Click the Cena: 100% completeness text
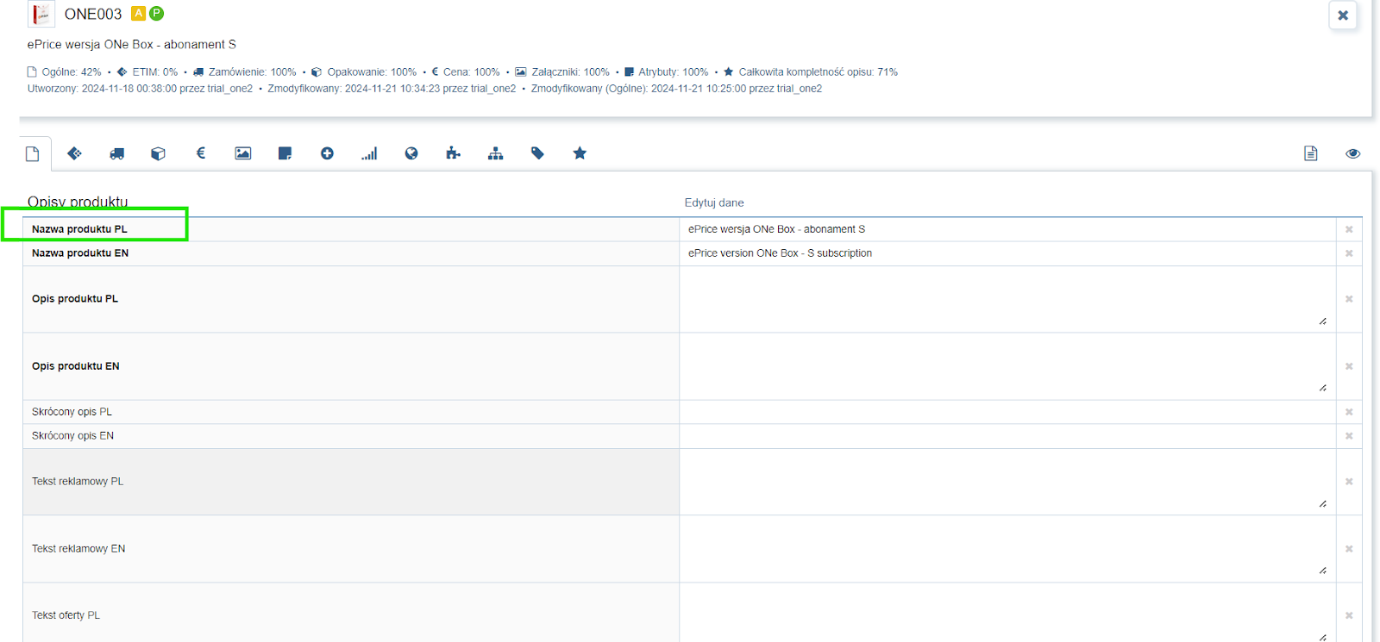 472,72
